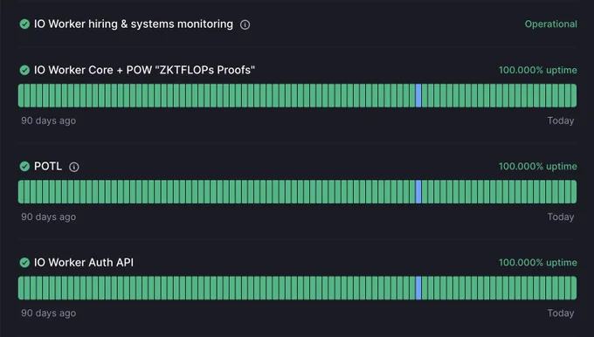Click the Operational status label

[551, 24]
